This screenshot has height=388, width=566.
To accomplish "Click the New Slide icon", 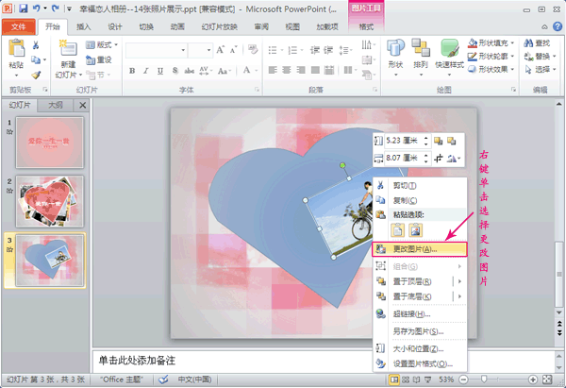I will point(69,48).
